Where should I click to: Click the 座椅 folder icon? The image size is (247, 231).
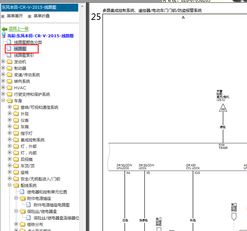(16, 172)
